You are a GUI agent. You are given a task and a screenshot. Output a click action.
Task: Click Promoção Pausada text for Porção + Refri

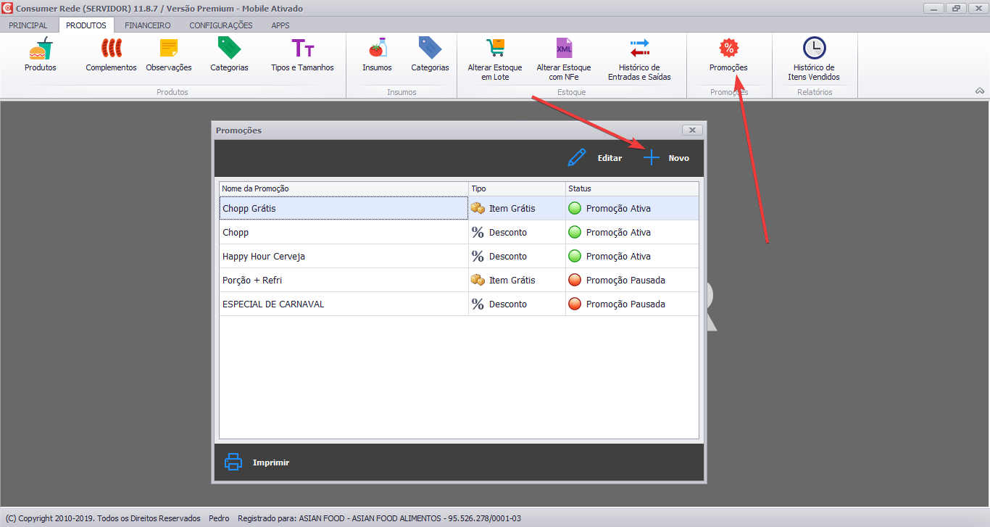click(625, 281)
